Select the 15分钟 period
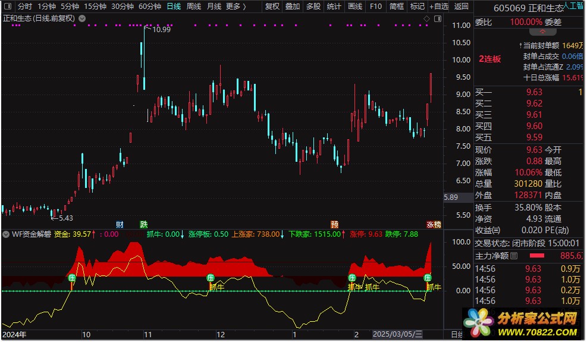The width and height of the screenshot is (587, 342). (95, 7)
